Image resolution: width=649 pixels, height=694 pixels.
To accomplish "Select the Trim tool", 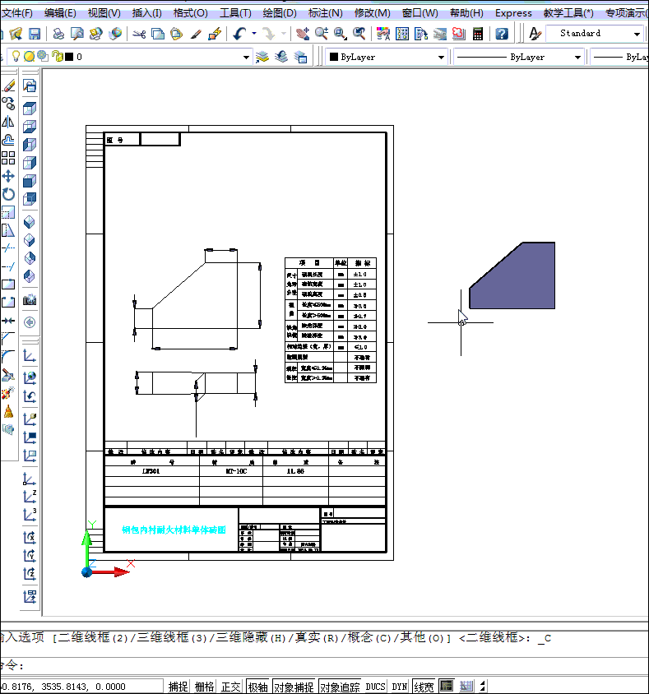I will coord(8,248).
